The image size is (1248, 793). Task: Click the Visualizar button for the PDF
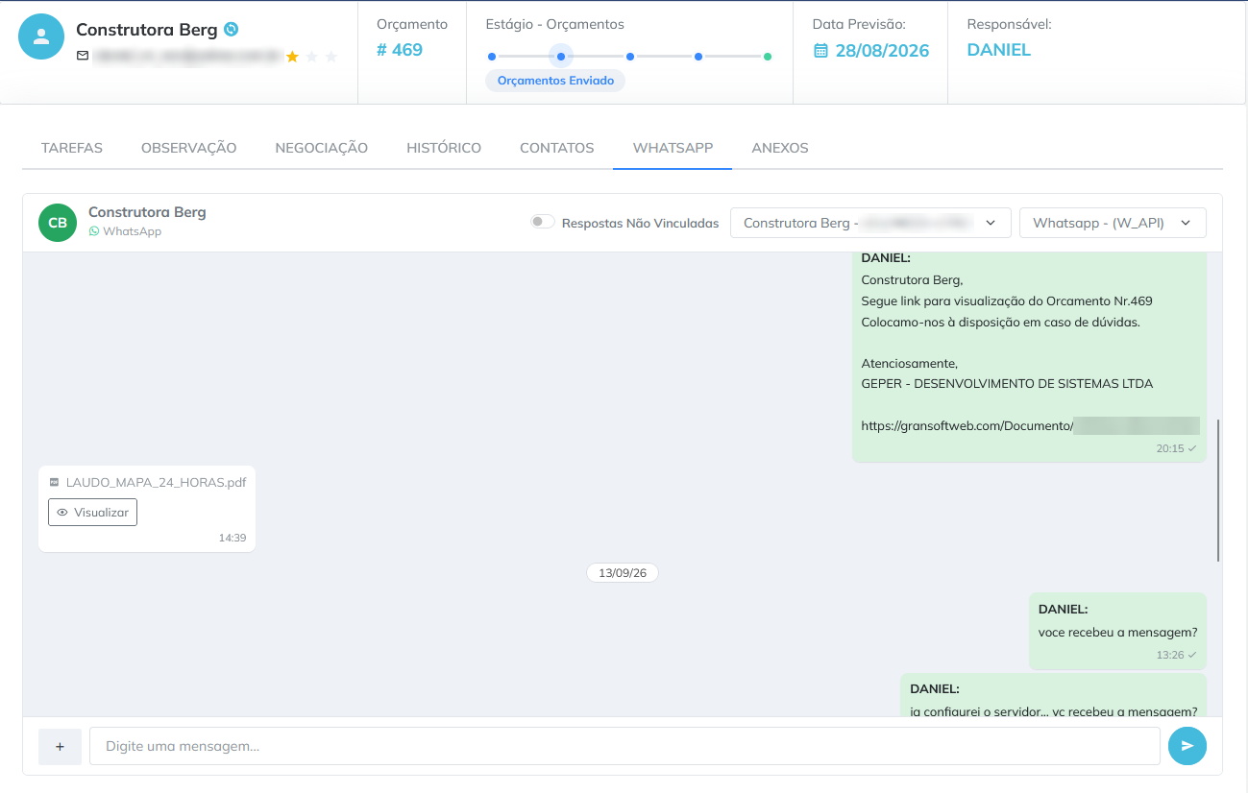coord(92,513)
